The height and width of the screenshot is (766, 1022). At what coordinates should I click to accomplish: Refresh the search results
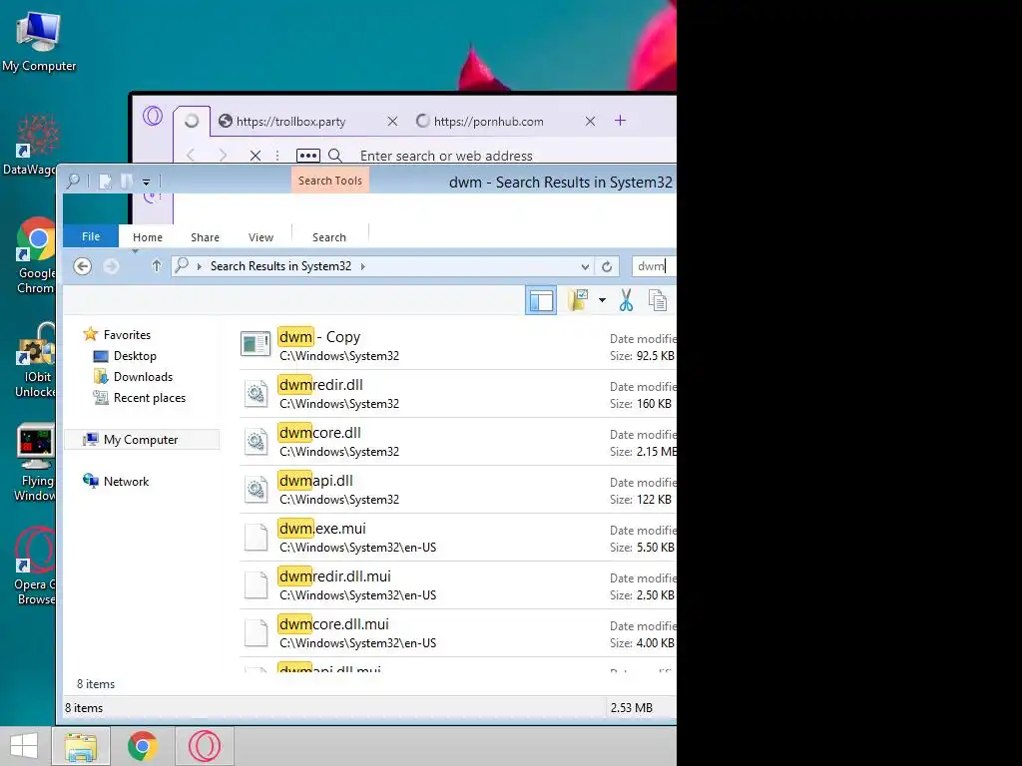pyautogui.click(x=607, y=266)
